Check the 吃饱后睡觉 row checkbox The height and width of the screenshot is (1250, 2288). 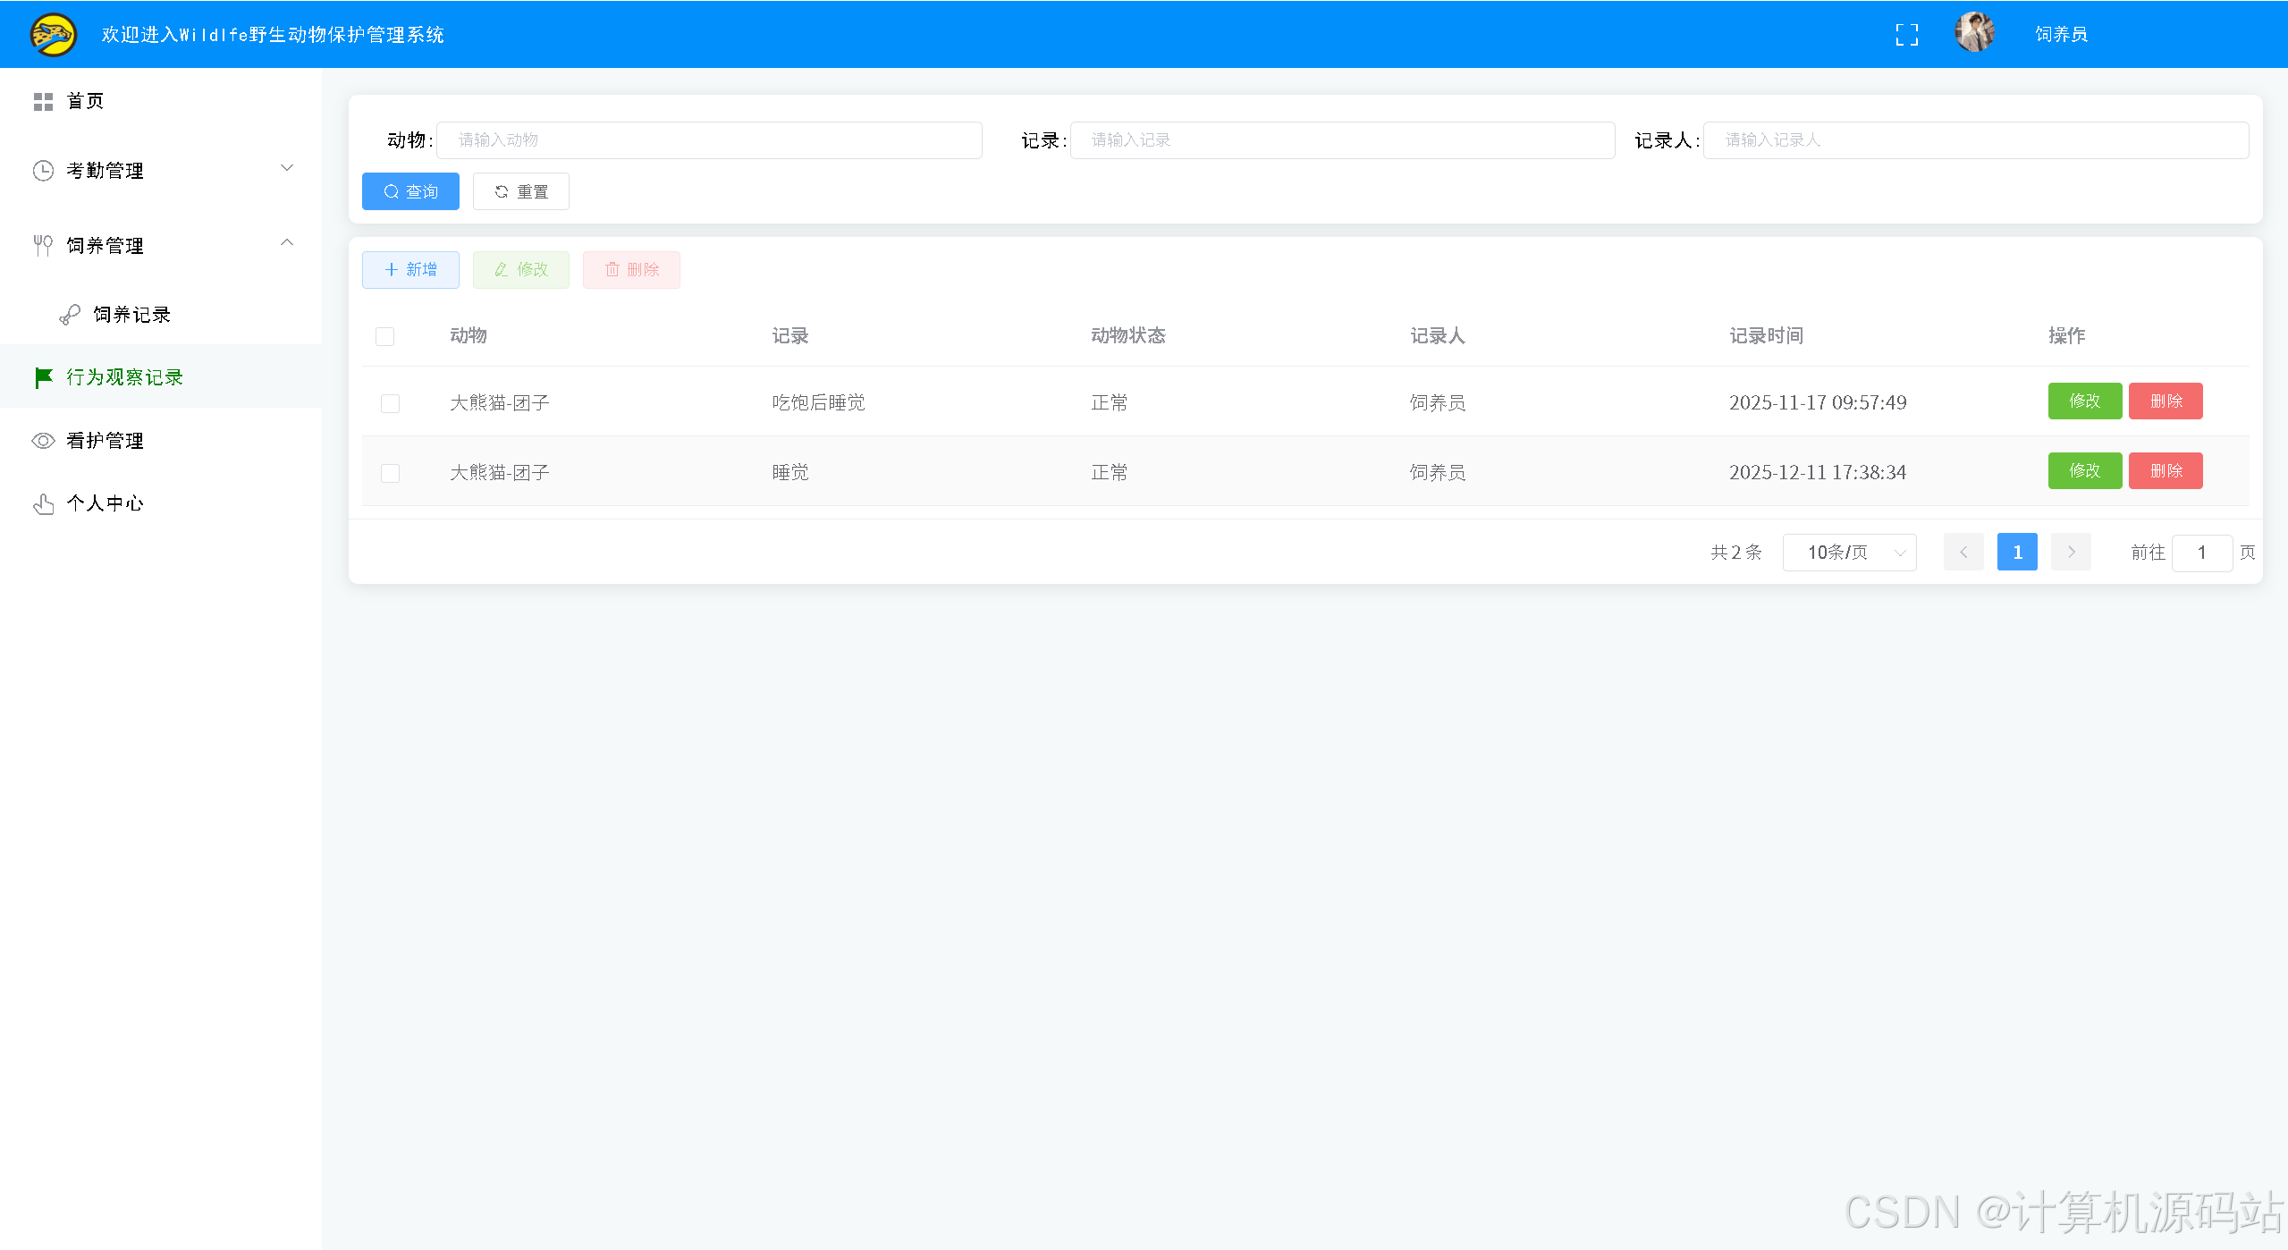[391, 403]
